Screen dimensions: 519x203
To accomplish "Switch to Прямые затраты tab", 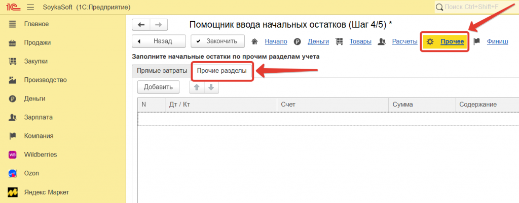I will pos(159,71).
